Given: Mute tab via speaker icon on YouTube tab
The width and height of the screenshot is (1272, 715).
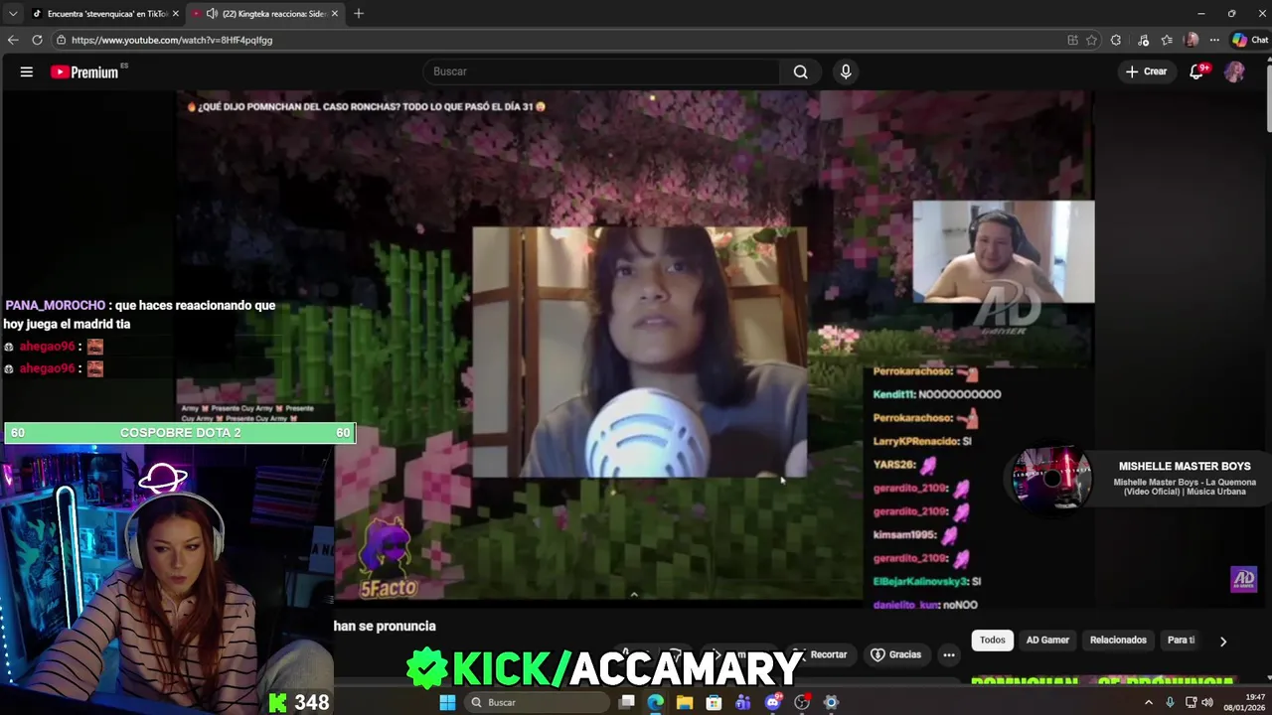Looking at the screenshot, I should (x=212, y=14).
